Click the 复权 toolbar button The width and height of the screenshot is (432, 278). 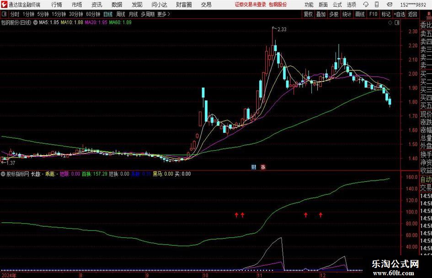[308, 14]
